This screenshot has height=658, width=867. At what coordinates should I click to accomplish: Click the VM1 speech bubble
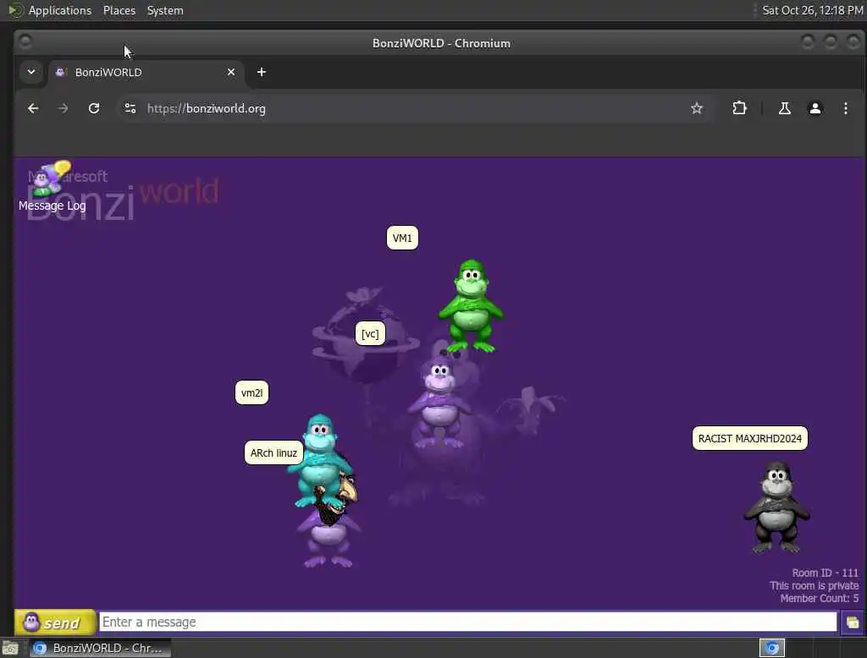pos(402,239)
